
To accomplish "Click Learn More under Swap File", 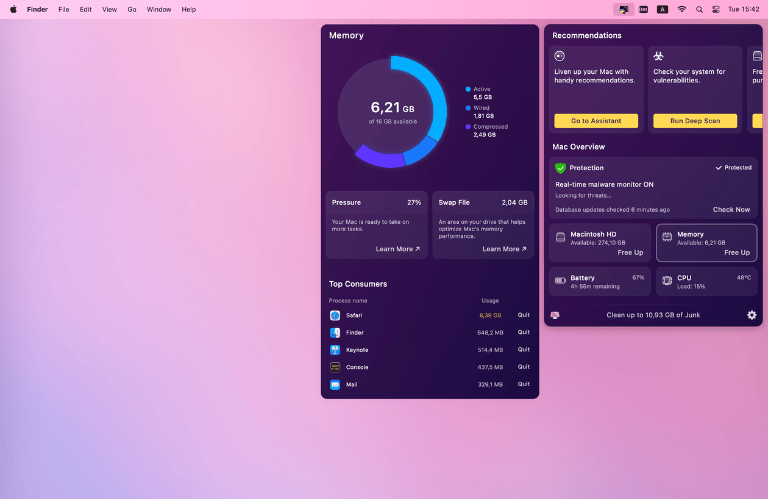I will (503, 249).
